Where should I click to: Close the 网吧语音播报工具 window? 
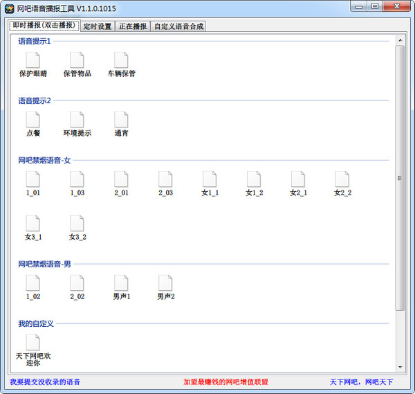click(x=397, y=7)
